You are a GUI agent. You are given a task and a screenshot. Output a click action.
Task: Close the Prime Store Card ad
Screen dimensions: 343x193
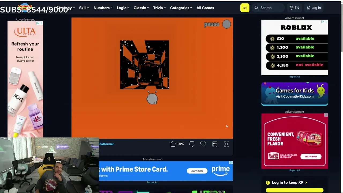pyautogui.click(x=231, y=163)
